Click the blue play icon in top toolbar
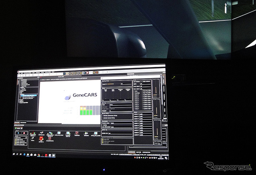Image resolution: width=256 pixels, height=175 pixels. 85,73
